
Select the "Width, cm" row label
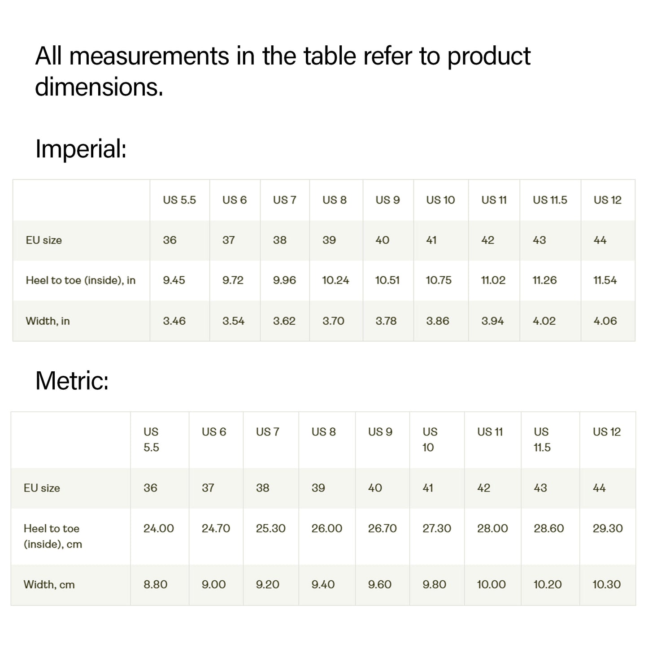click(49, 585)
